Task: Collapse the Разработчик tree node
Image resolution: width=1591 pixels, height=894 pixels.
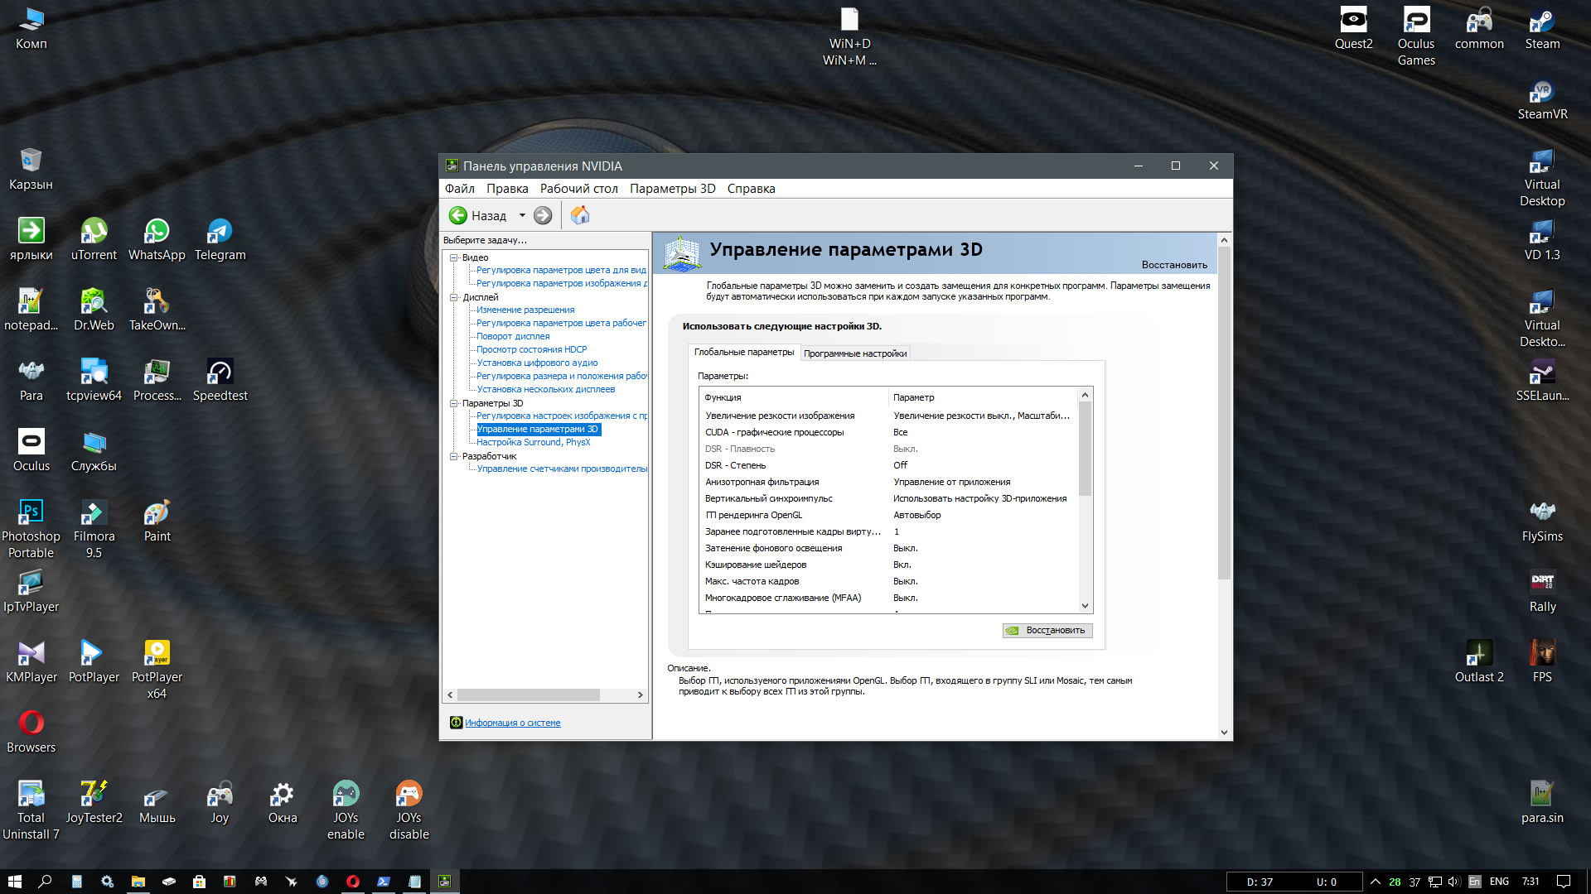Action: pyautogui.click(x=453, y=456)
